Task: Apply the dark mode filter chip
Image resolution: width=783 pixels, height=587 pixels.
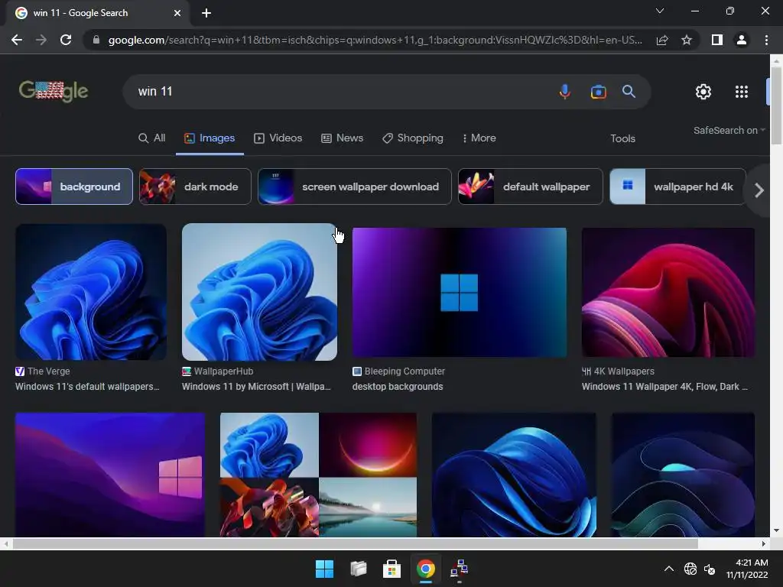Action: pyautogui.click(x=195, y=186)
